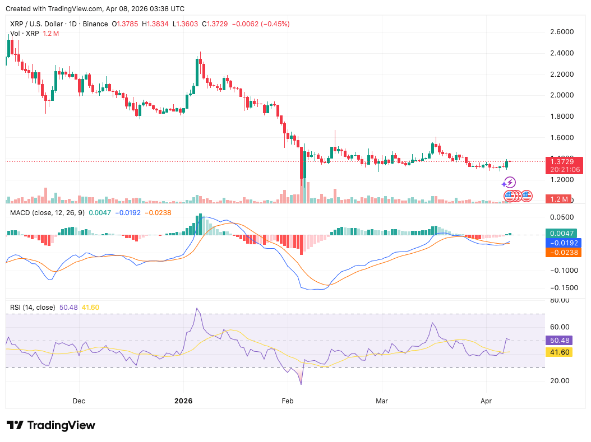Click the Apr label on time axis
The image size is (591, 442).
[486, 401]
